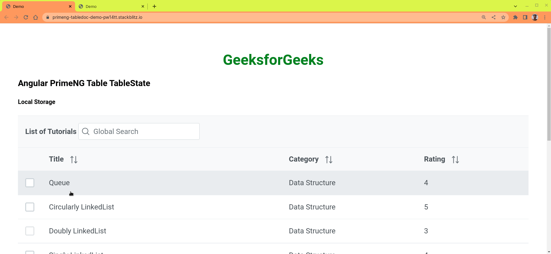Click the Category column header
The width and height of the screenshot is (551, 254).
click(x=349, y=159)
